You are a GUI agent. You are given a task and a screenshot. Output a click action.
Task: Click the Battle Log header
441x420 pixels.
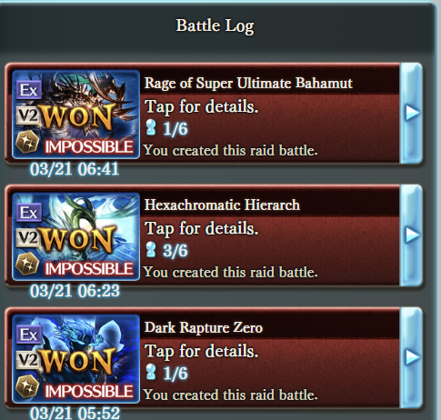[215, 25]
